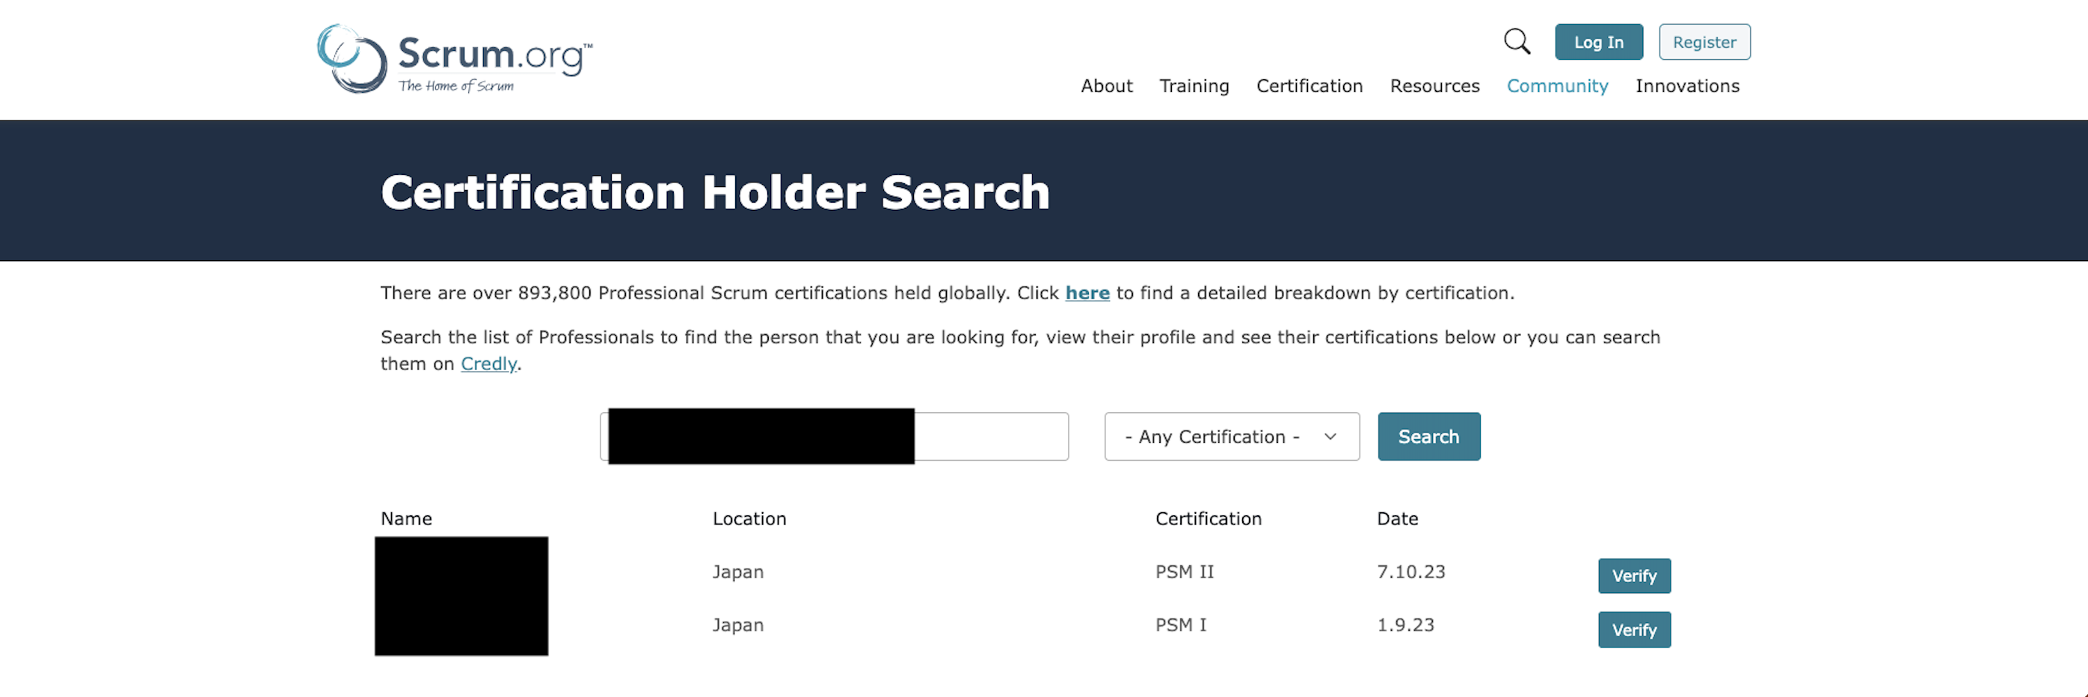Click the Location column header
The image size is (2088, 697).
pos(748,519)
